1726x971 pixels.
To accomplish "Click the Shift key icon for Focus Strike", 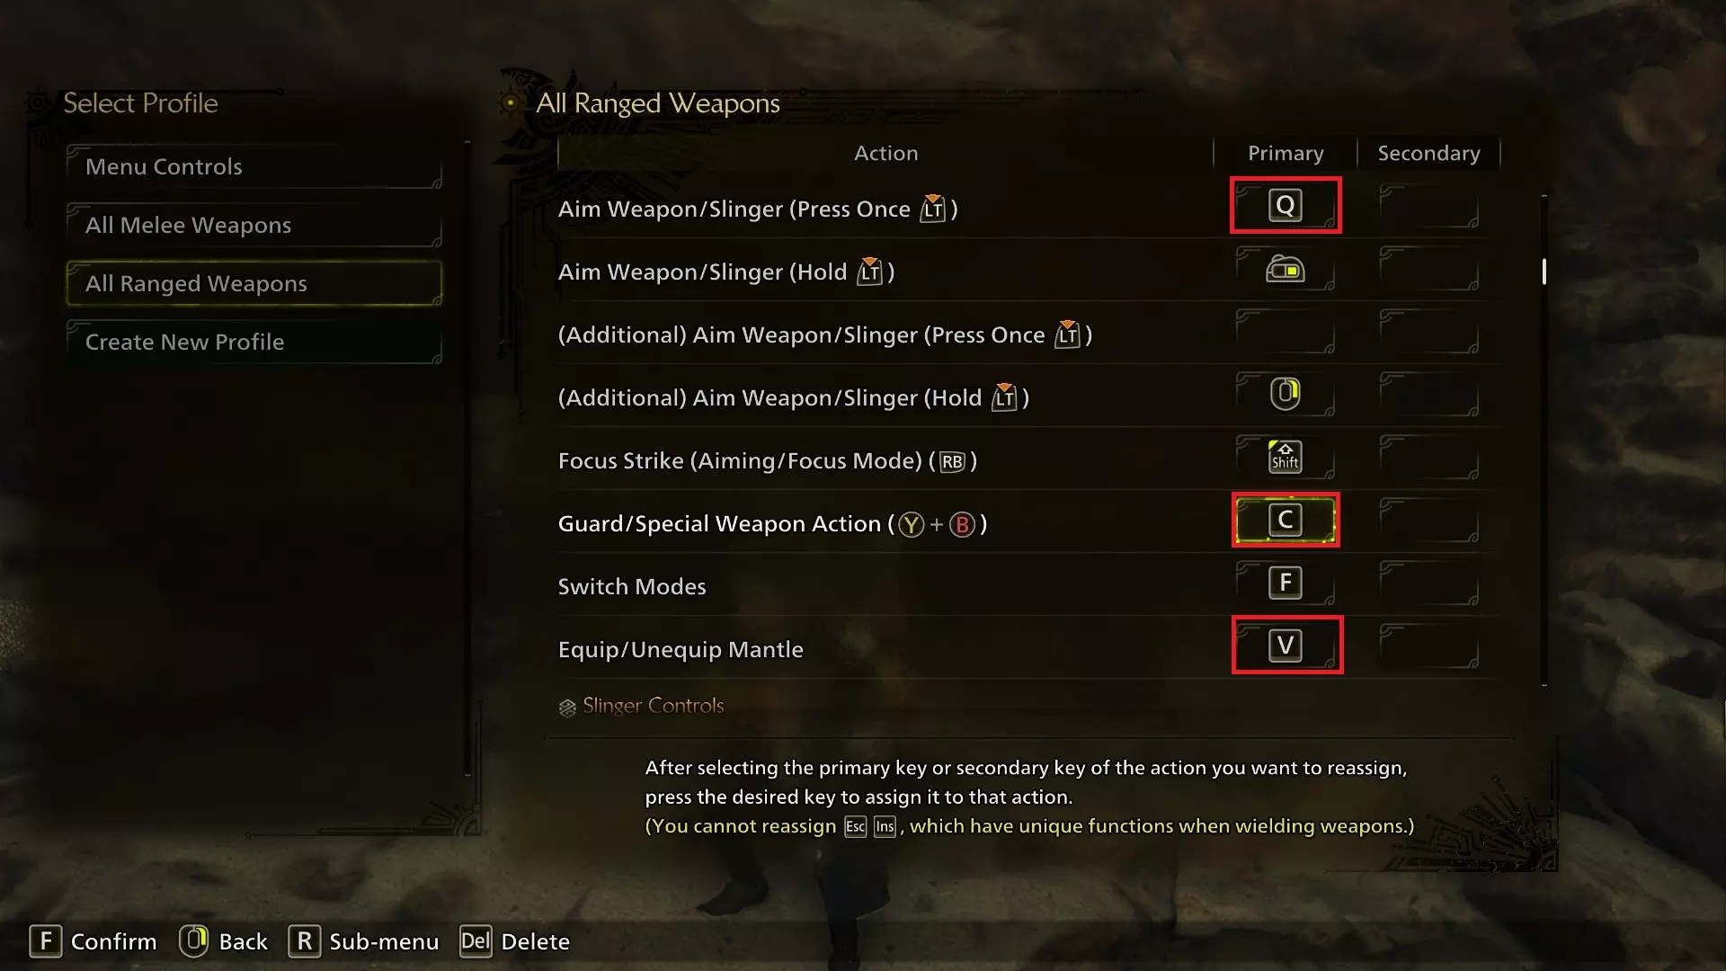I will click(x=1286, y=457).
